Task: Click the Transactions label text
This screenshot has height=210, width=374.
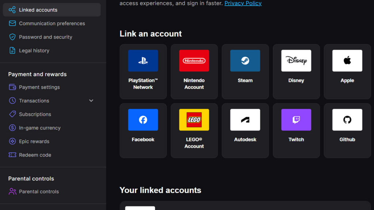Action: pyautogui.click(x=34, y=101)
